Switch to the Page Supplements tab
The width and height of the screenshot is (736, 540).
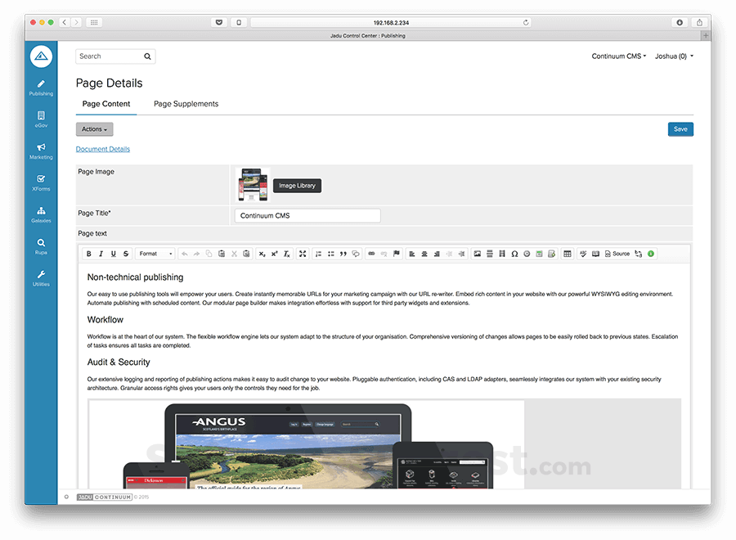tap(186, 104)
